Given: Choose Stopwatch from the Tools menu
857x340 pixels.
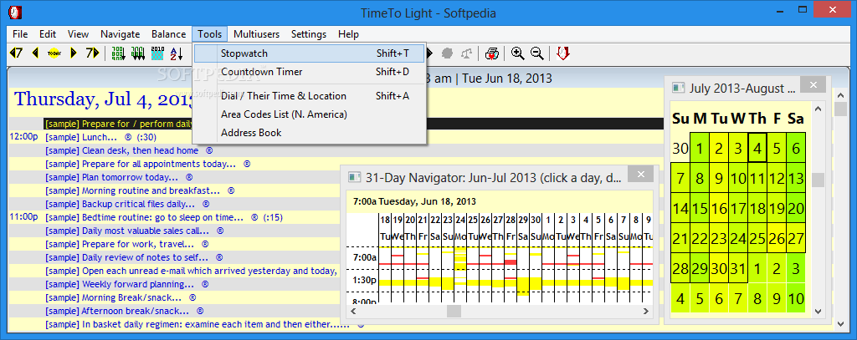Looking at the screenshot, I should tap(310, 53).
